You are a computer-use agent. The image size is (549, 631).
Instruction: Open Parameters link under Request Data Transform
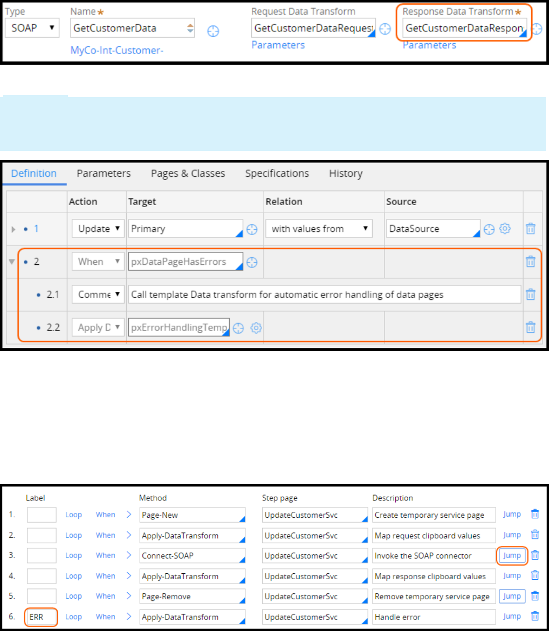[278, 45]
